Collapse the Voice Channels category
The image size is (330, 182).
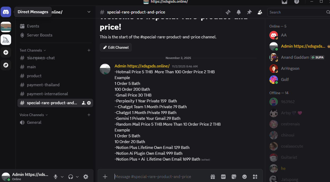(31, 115)
